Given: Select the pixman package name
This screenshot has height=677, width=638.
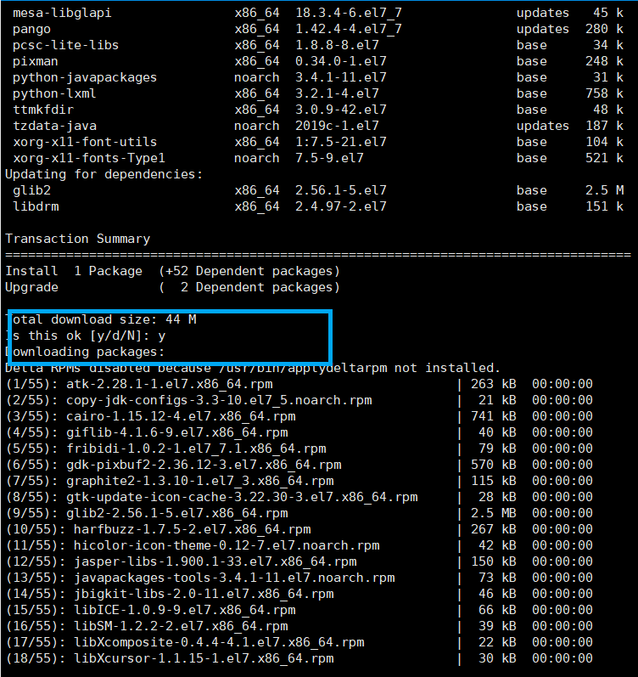Looking at the screenshot, I should (36, 61).
